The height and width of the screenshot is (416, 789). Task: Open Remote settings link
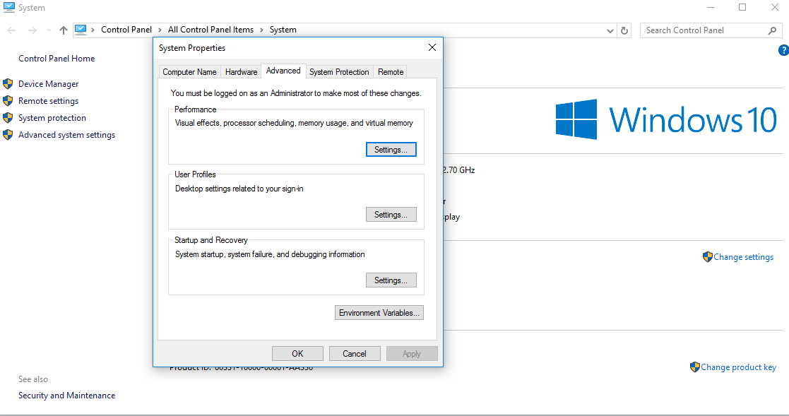point(48,101)
